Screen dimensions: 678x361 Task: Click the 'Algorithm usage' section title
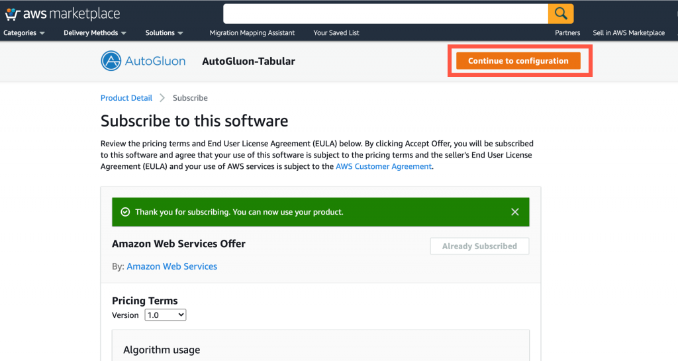click(x=162, y=350)
